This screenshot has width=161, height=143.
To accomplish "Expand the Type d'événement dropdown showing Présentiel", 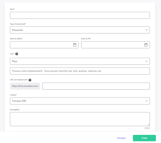I will tap(80, 30).
